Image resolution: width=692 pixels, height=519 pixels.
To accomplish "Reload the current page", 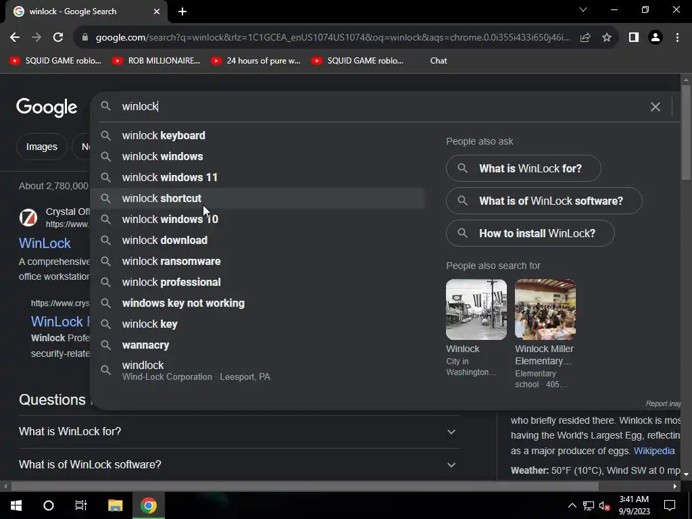I will tap(58, 38).
